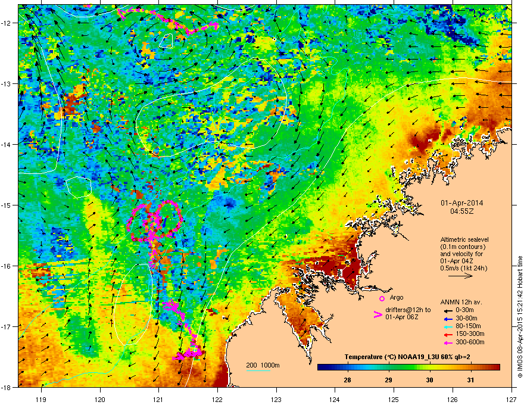This screenshot has height=405, width=524.
Task: Click the temperature colorbar title text
Action: point(407,357)
